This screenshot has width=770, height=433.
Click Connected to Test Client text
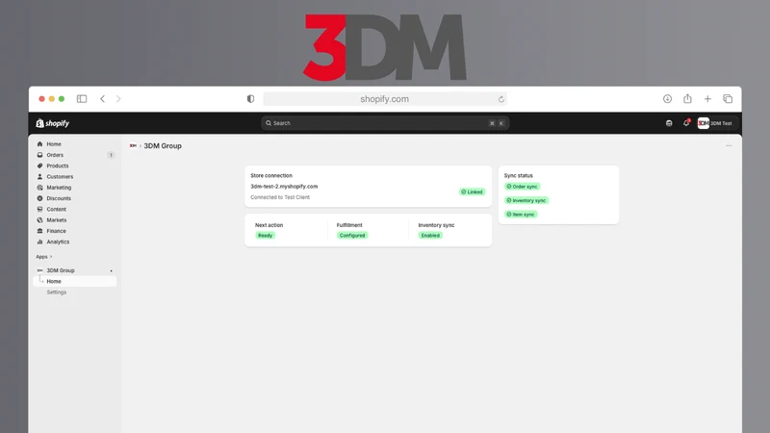[x=280, y=197]
